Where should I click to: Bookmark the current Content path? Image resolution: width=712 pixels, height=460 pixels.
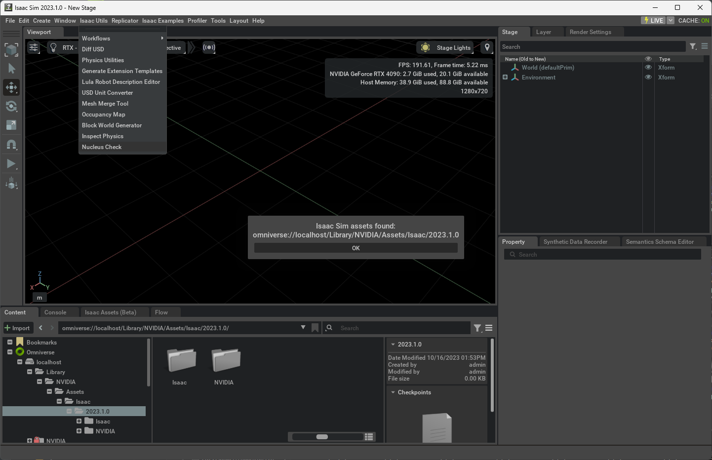(x=315, y=328)
